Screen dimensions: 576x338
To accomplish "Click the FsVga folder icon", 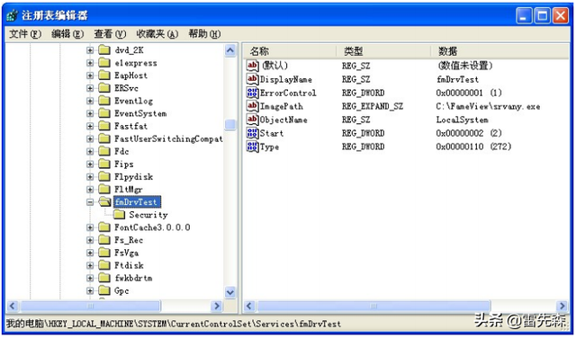I will (x=104, y=253).
